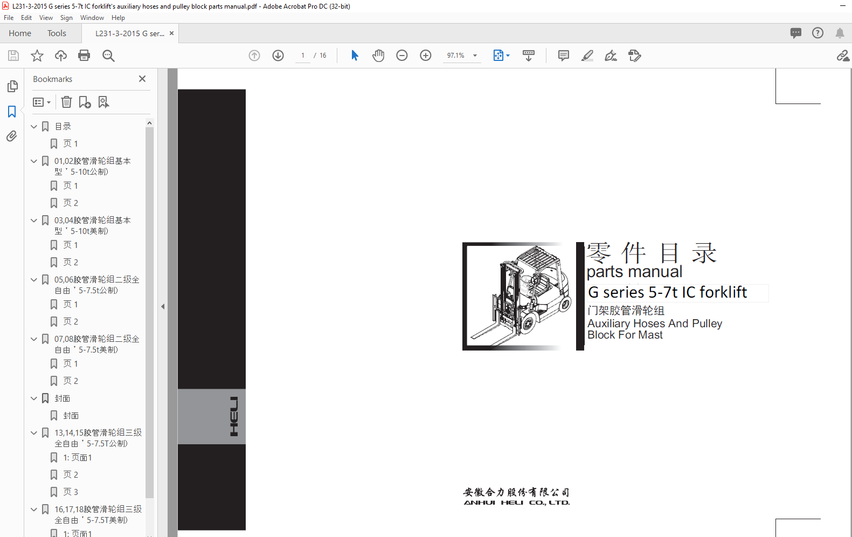
Task: Open the page thumbnails panel
Action: pyautogui.click(x=12, y=86)
